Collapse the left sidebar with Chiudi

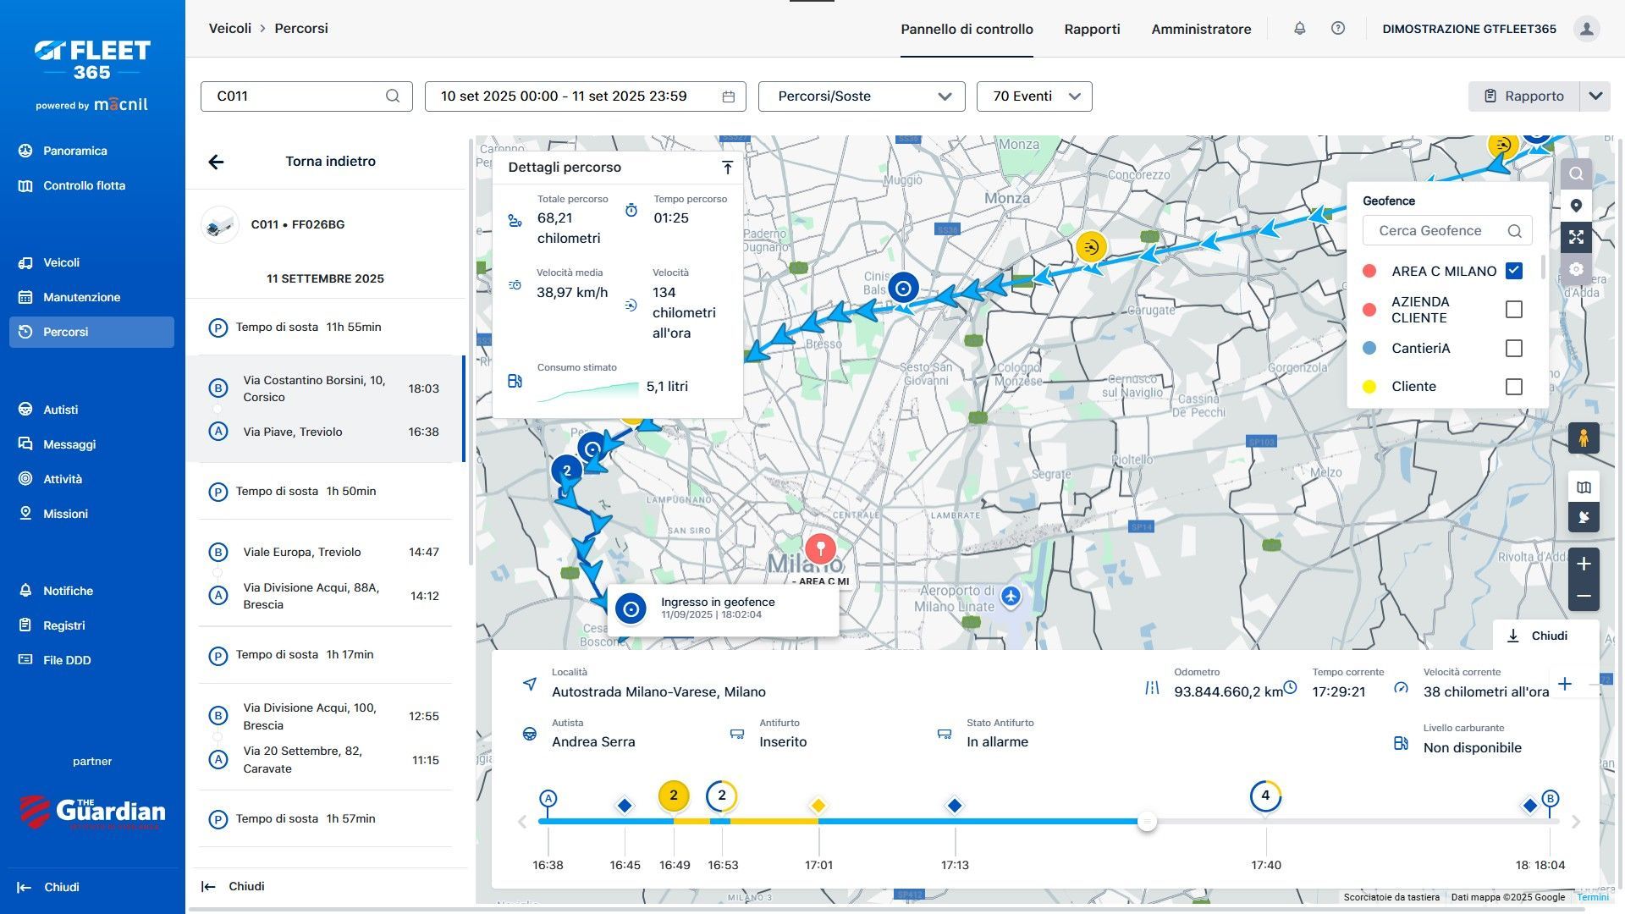coord(49,887)
